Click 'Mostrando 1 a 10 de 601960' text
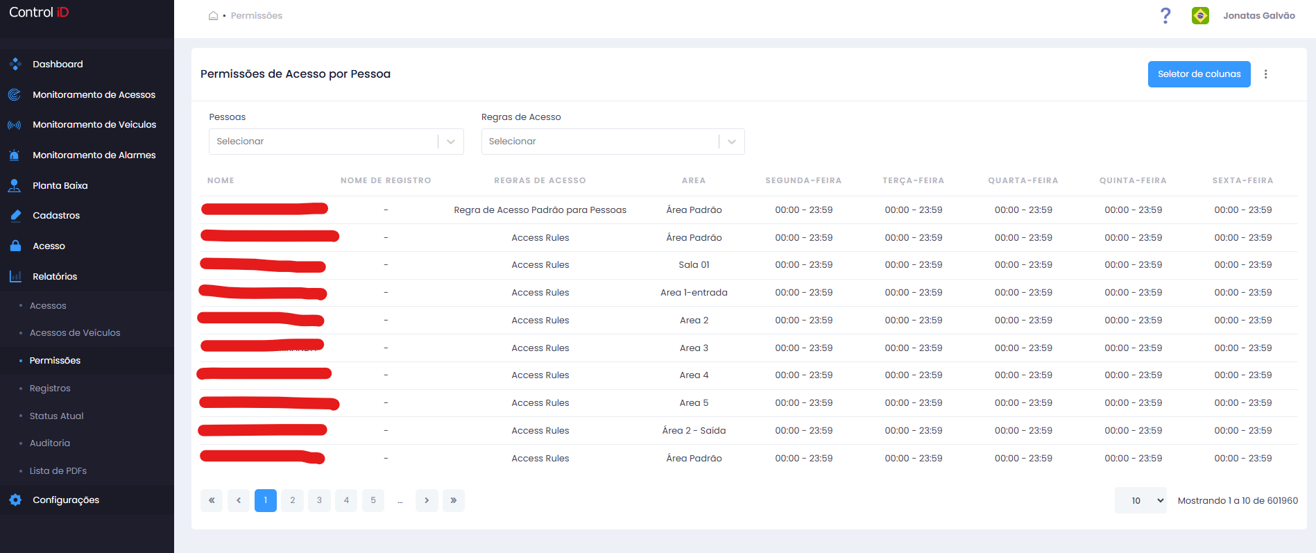 [1238, 500]
